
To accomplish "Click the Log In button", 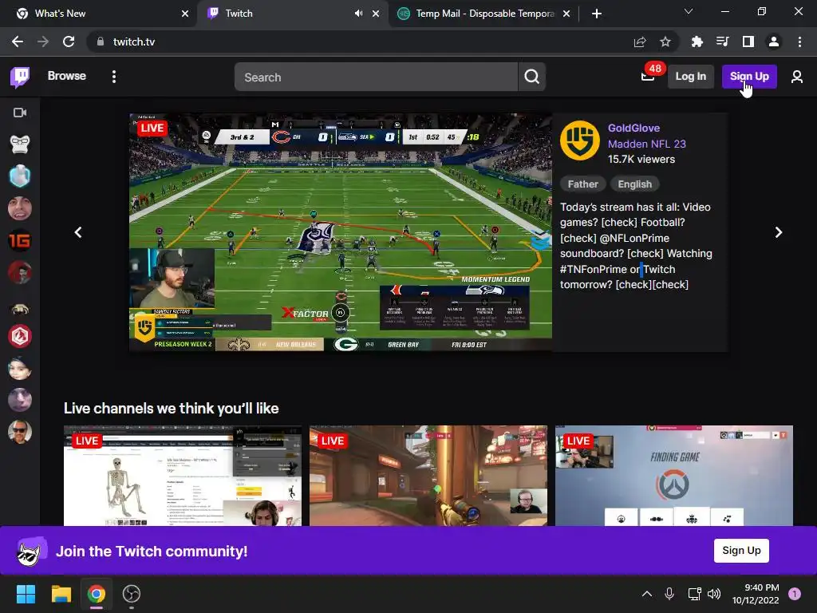I will click(x=690, y=77).
